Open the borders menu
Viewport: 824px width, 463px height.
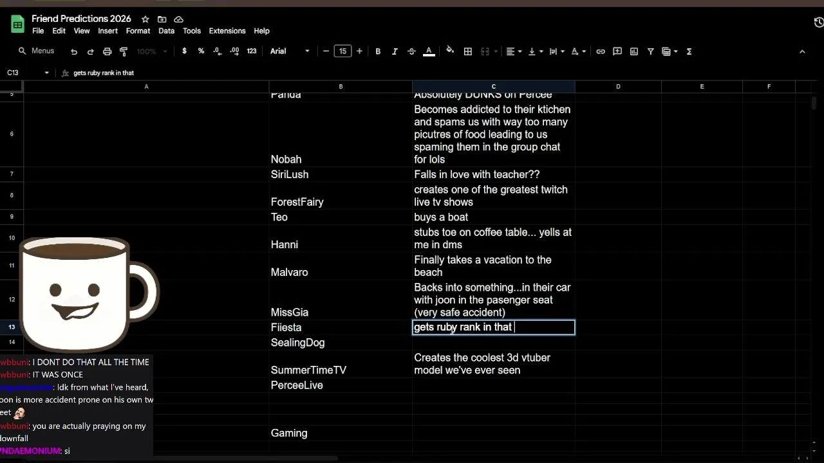(468, 51)
